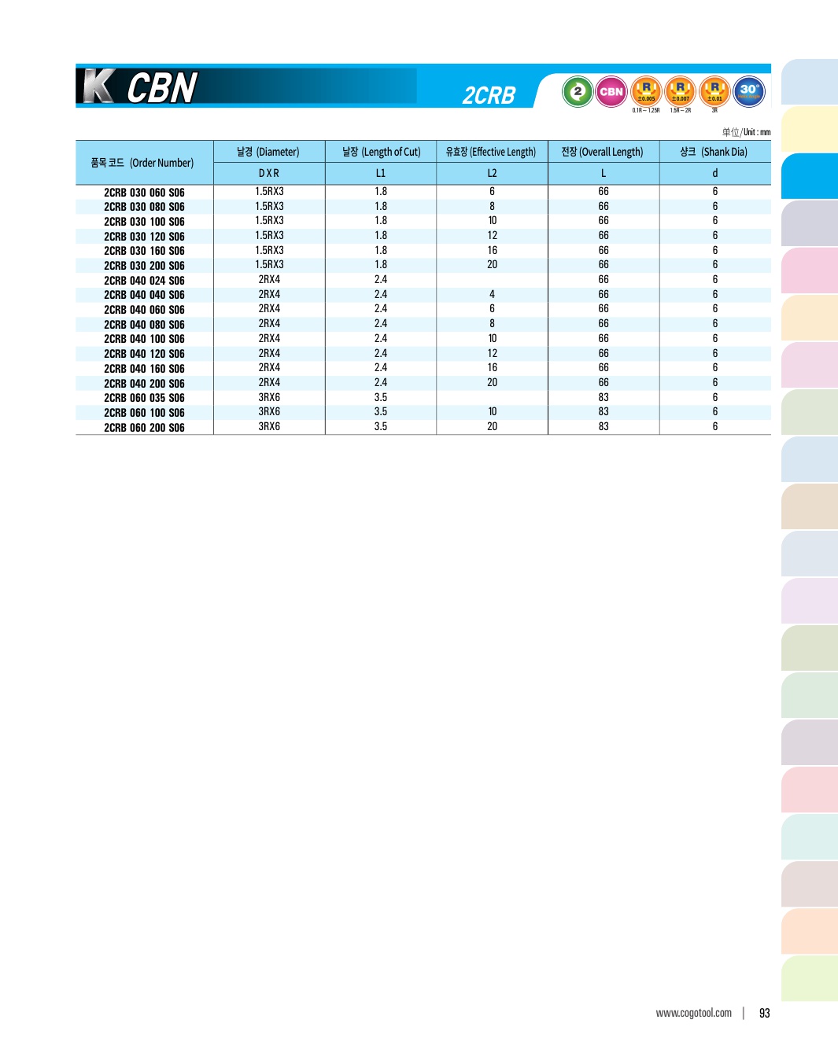The width and height of the screenshot is (838, 1060).
Task: Select the bright blue active side tab
Action: tap(810, 176)
